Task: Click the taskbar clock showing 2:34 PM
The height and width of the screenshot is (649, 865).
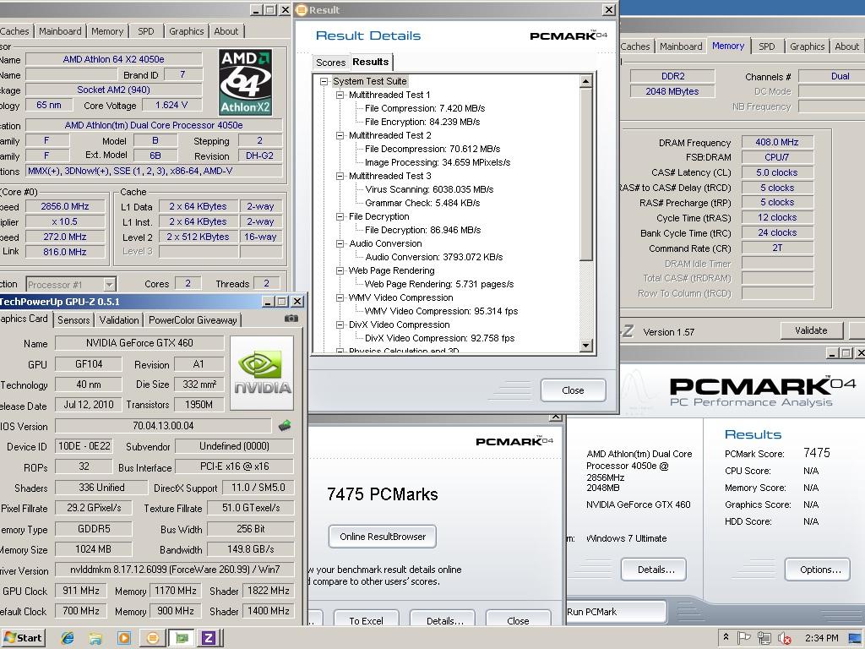Action: coord(821,638)
